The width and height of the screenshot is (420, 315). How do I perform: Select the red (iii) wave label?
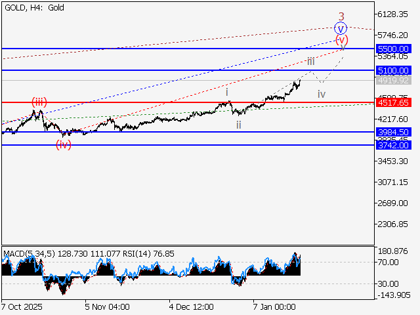pyautogui.click(x=39, y=101)
